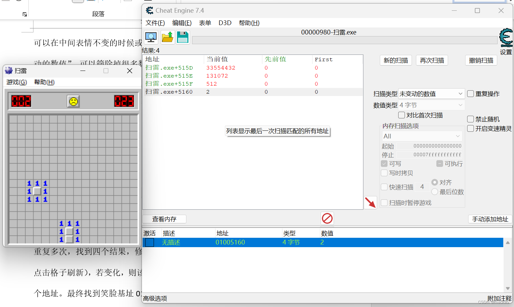Open a cheat table with the folder icon
The image size is (514, 307).
(167, 37)
